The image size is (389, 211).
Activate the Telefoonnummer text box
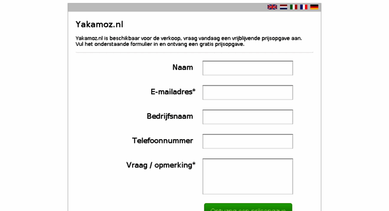click(248, 141)
